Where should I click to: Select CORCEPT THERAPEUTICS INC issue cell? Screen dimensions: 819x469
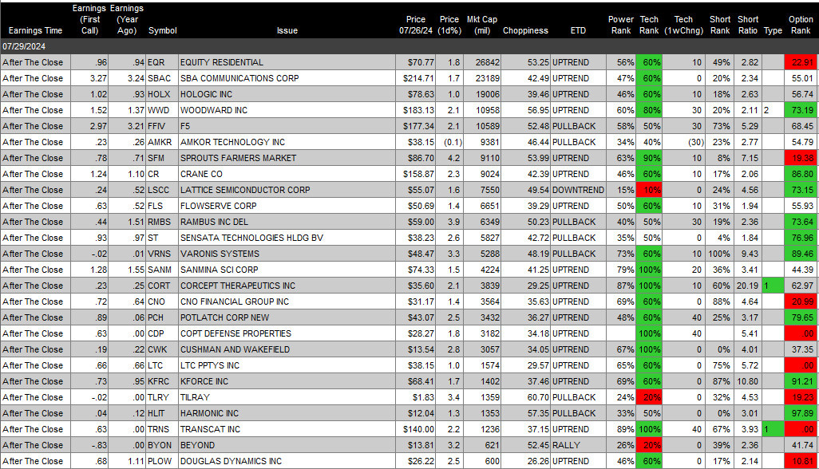coord(287,286)
